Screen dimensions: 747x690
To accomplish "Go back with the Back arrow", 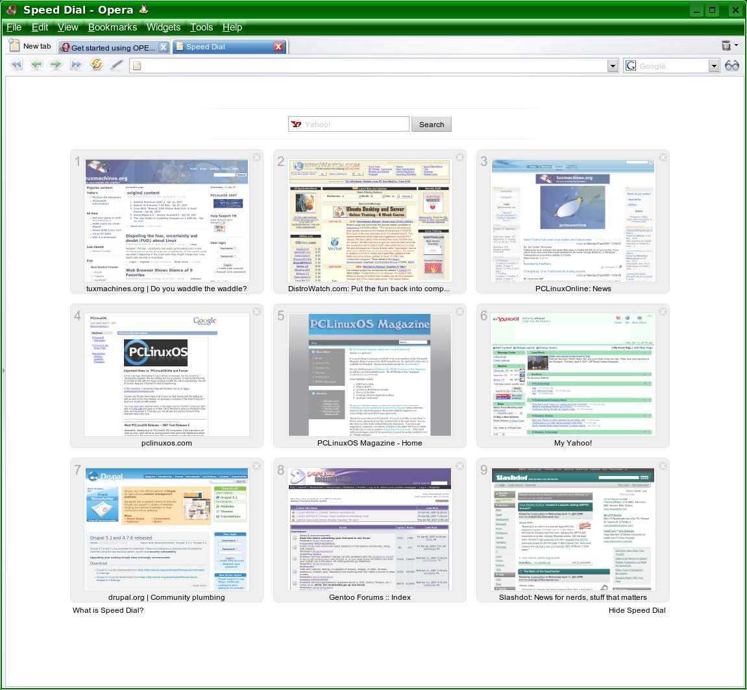I will click(x=36, y=65).
